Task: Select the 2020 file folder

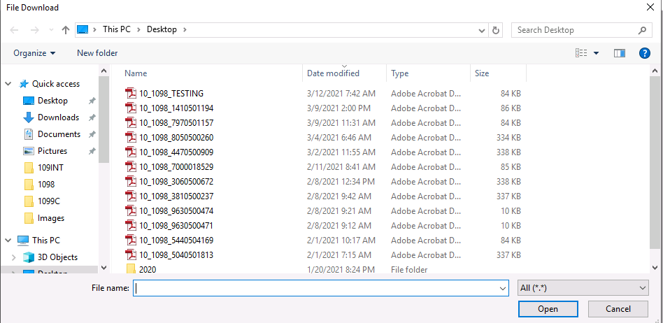Action: (147, 269)
